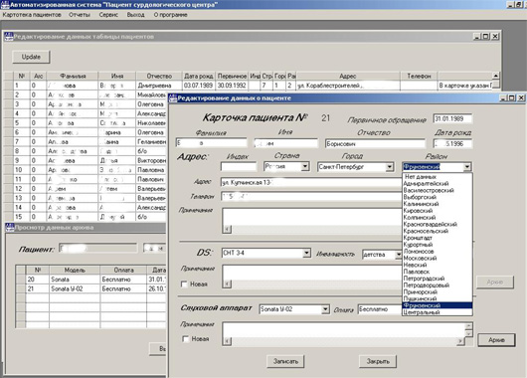Select Центральный in district list
Viewport: 527px width, 378px height.
pos(438,312)
